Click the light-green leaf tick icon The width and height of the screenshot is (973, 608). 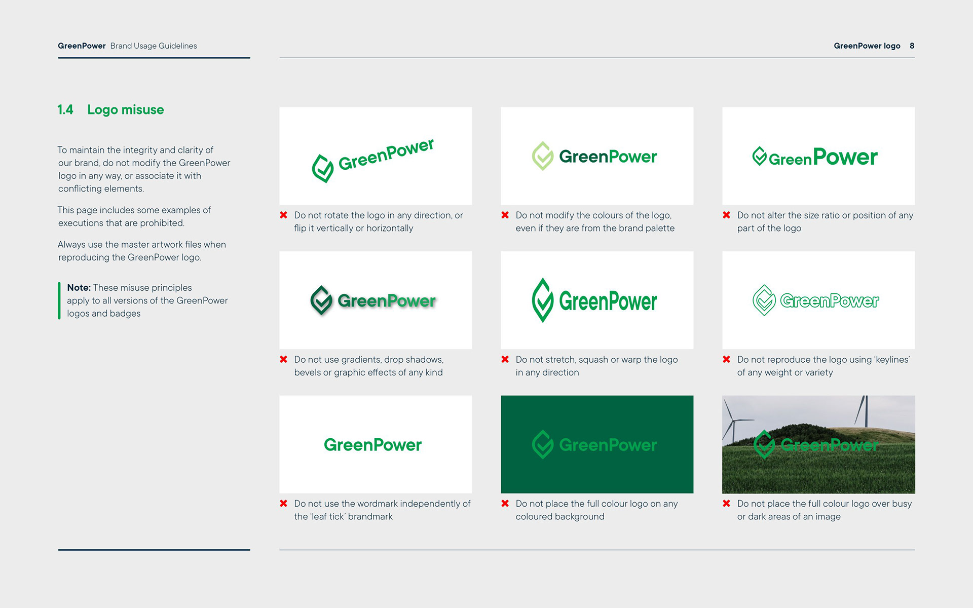click(542, 156)
